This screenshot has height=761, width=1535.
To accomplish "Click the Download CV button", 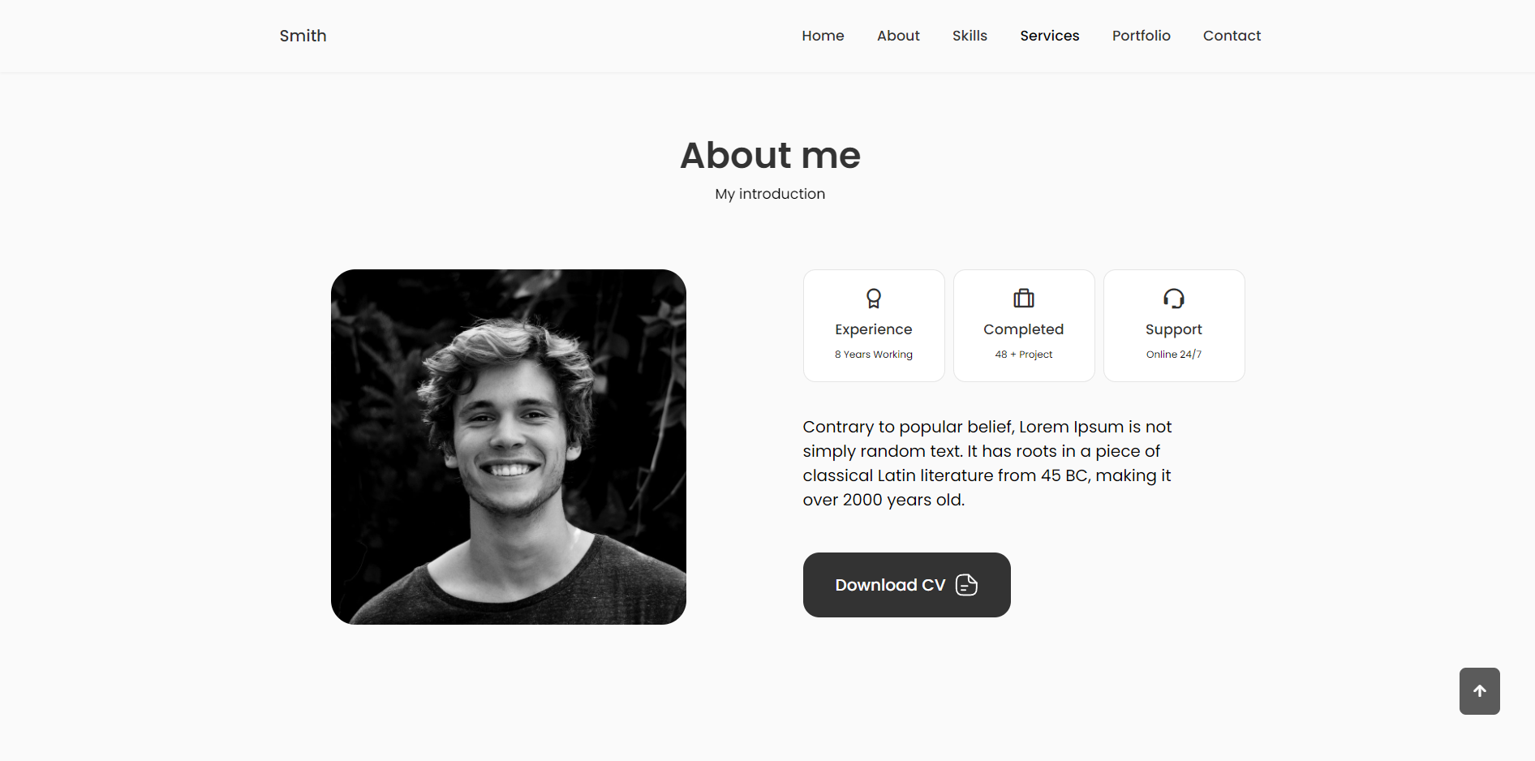I will [906, 584].
